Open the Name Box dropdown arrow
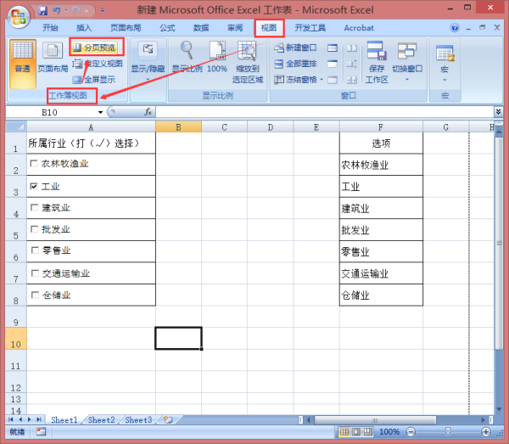The width and height of the screenshot is (509, 444). [100, 112]
